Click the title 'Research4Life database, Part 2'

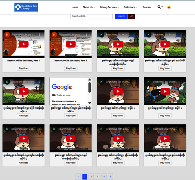point(71,61)
